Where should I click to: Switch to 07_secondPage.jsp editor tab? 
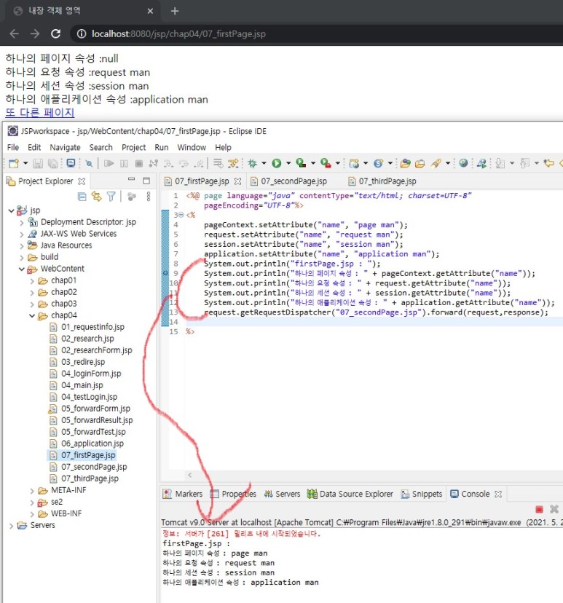click(289, 181)
